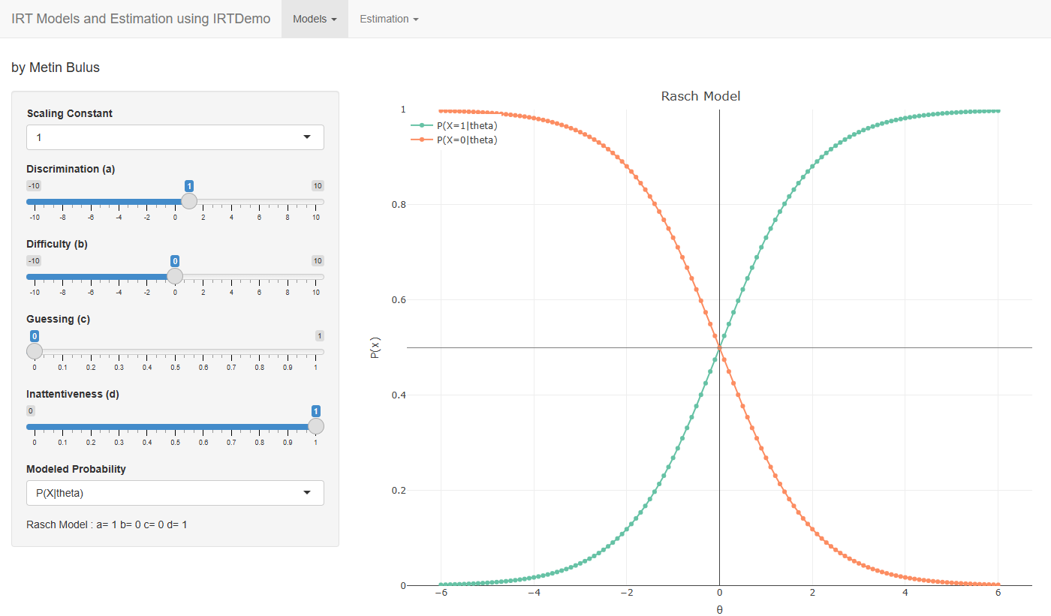Click the Discrimination (a) label

[x=71, y=169]
